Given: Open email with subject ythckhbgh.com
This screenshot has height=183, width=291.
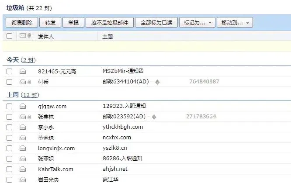Looking at the screenshot, I should click(123, 127).
